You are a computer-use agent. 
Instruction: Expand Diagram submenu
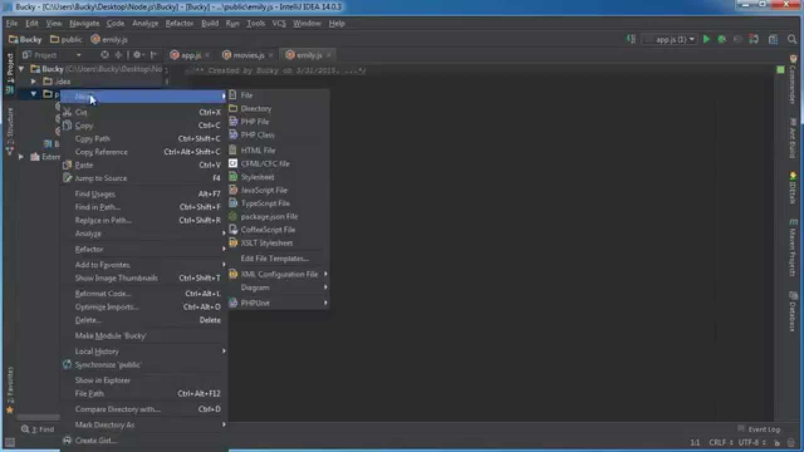click(278, 288)
